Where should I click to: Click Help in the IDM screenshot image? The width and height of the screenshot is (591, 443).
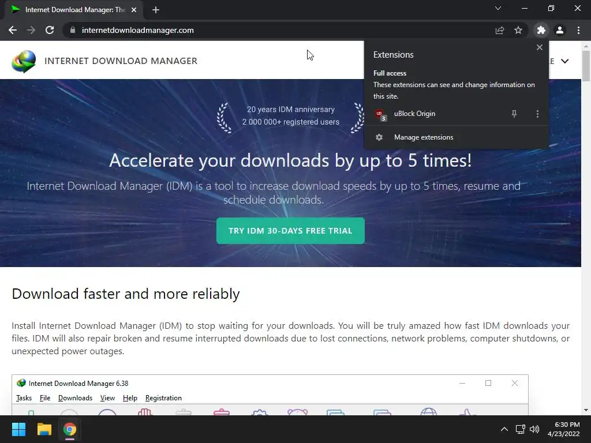[130, 398]
